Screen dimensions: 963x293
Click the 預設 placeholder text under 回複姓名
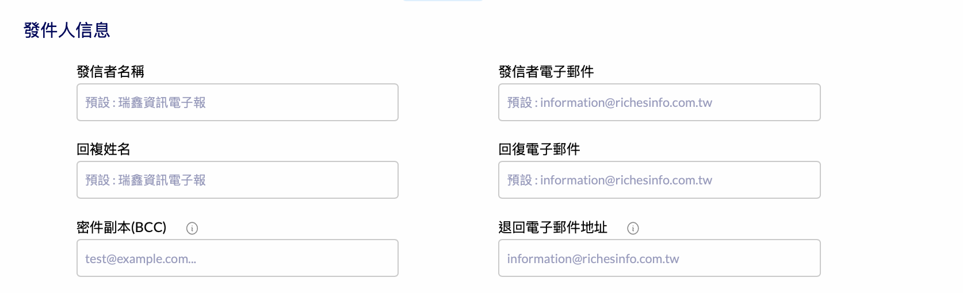(146, 180)
